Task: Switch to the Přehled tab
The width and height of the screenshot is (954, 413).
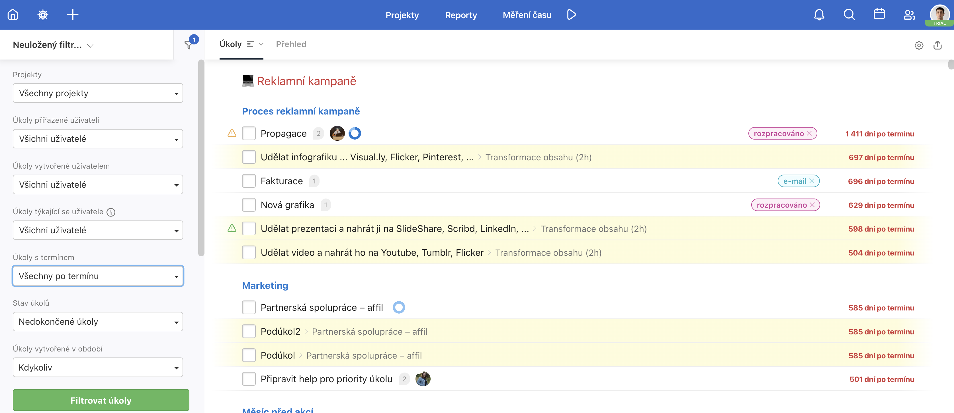Action: [291, 44]
